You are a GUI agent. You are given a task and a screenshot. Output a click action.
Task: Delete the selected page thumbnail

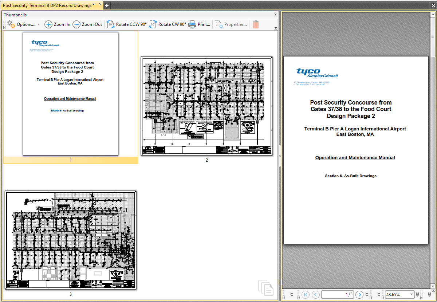pyautogui.click(x=256, y=24)
